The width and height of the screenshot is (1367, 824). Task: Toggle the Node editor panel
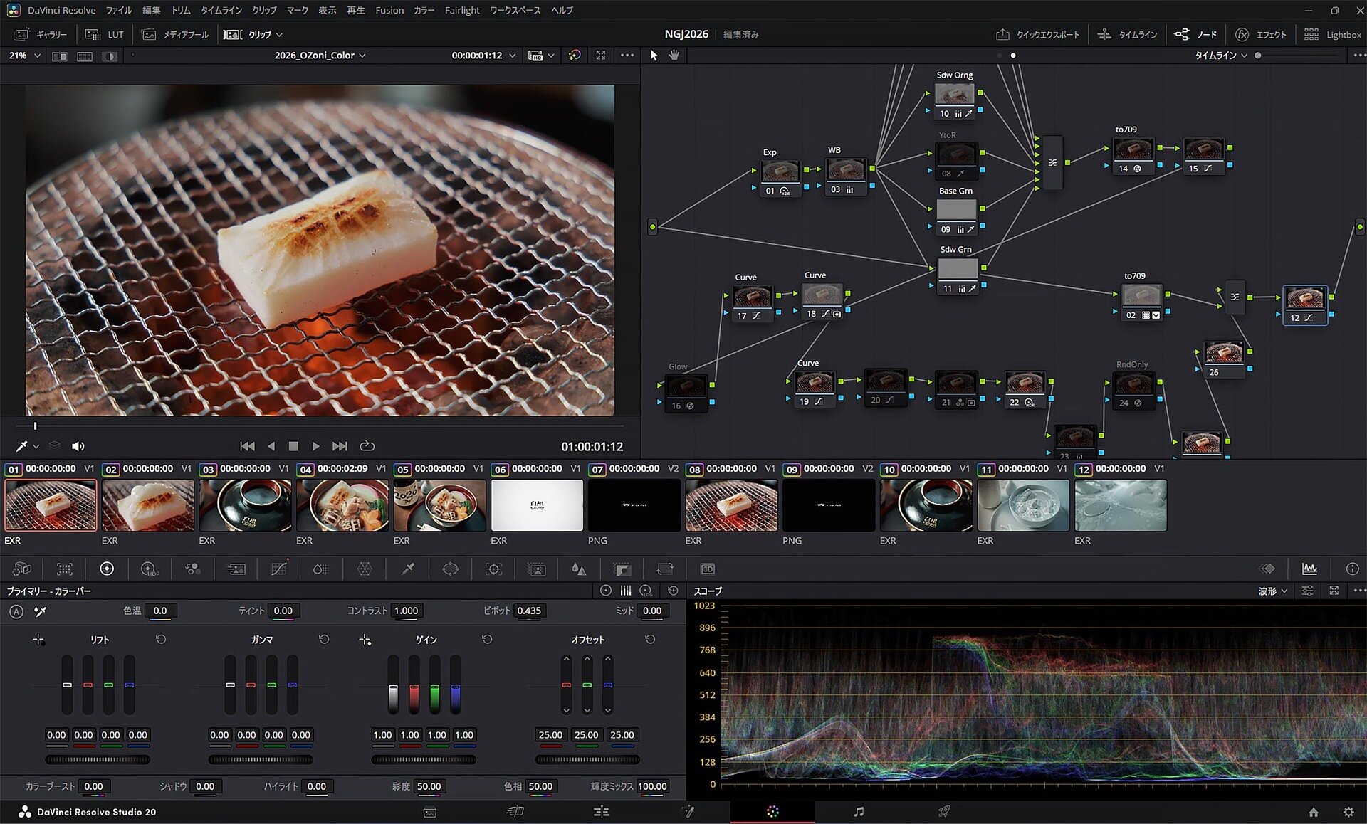point(1196,34)
